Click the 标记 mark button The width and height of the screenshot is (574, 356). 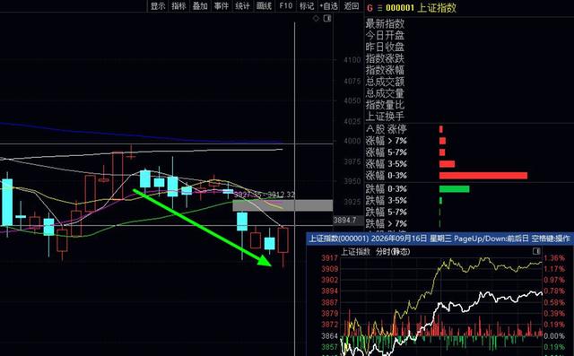point(307,6)
